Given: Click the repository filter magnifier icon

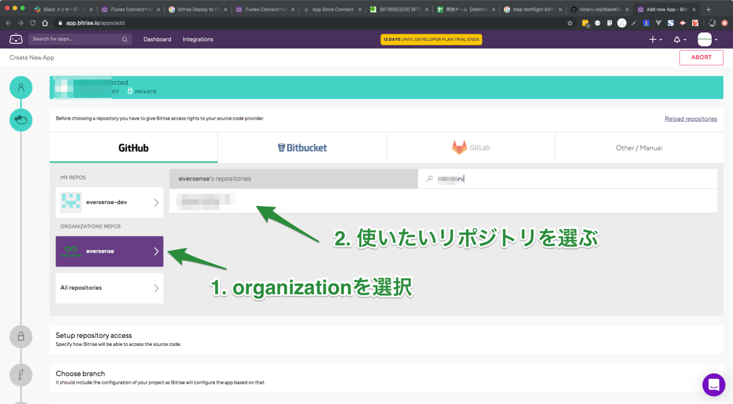Looking at the screenshot, I should point(429,178).
